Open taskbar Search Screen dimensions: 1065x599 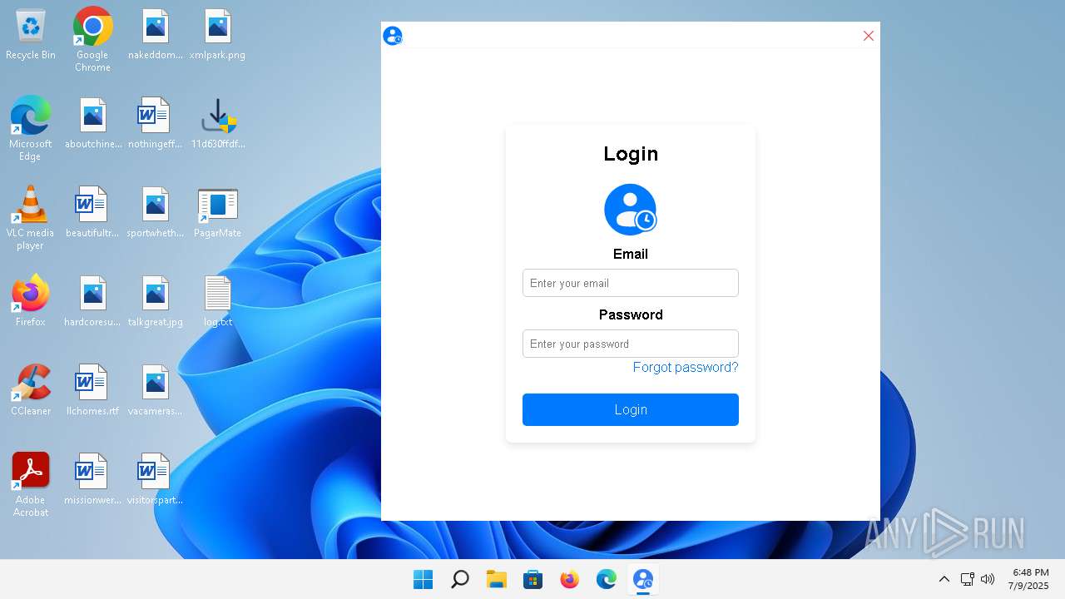(460, 579)
